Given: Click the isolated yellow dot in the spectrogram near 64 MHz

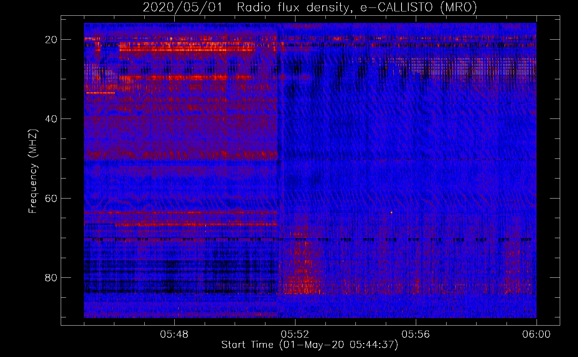Looking at the screenshot, I should tap(392, 212).
